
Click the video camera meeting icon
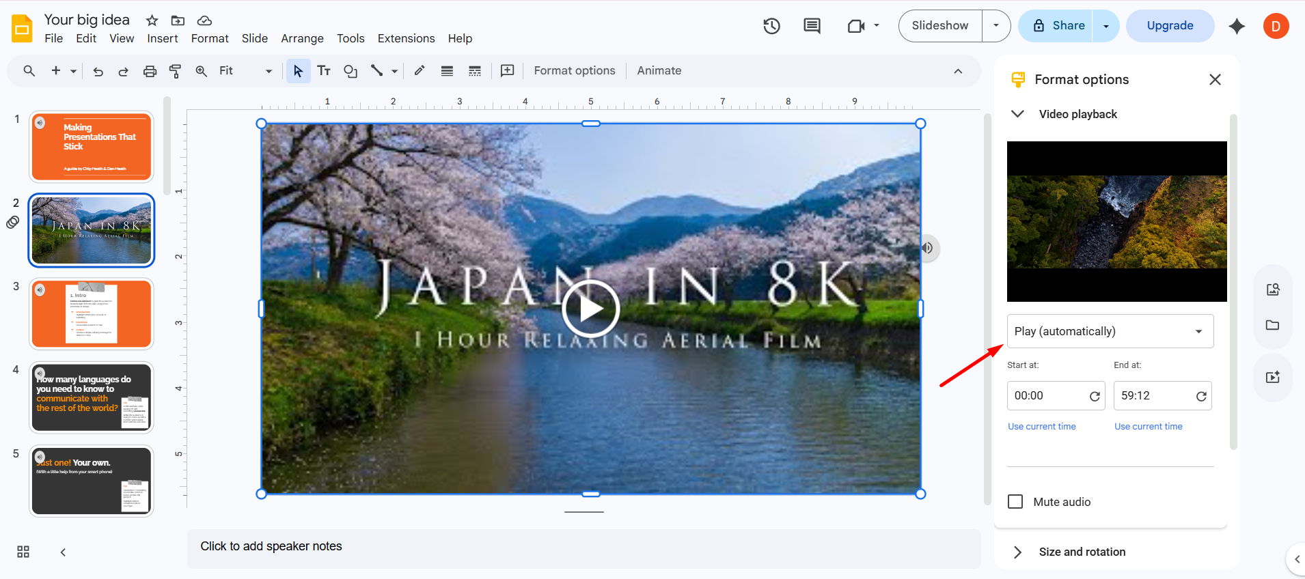(856, 26)
